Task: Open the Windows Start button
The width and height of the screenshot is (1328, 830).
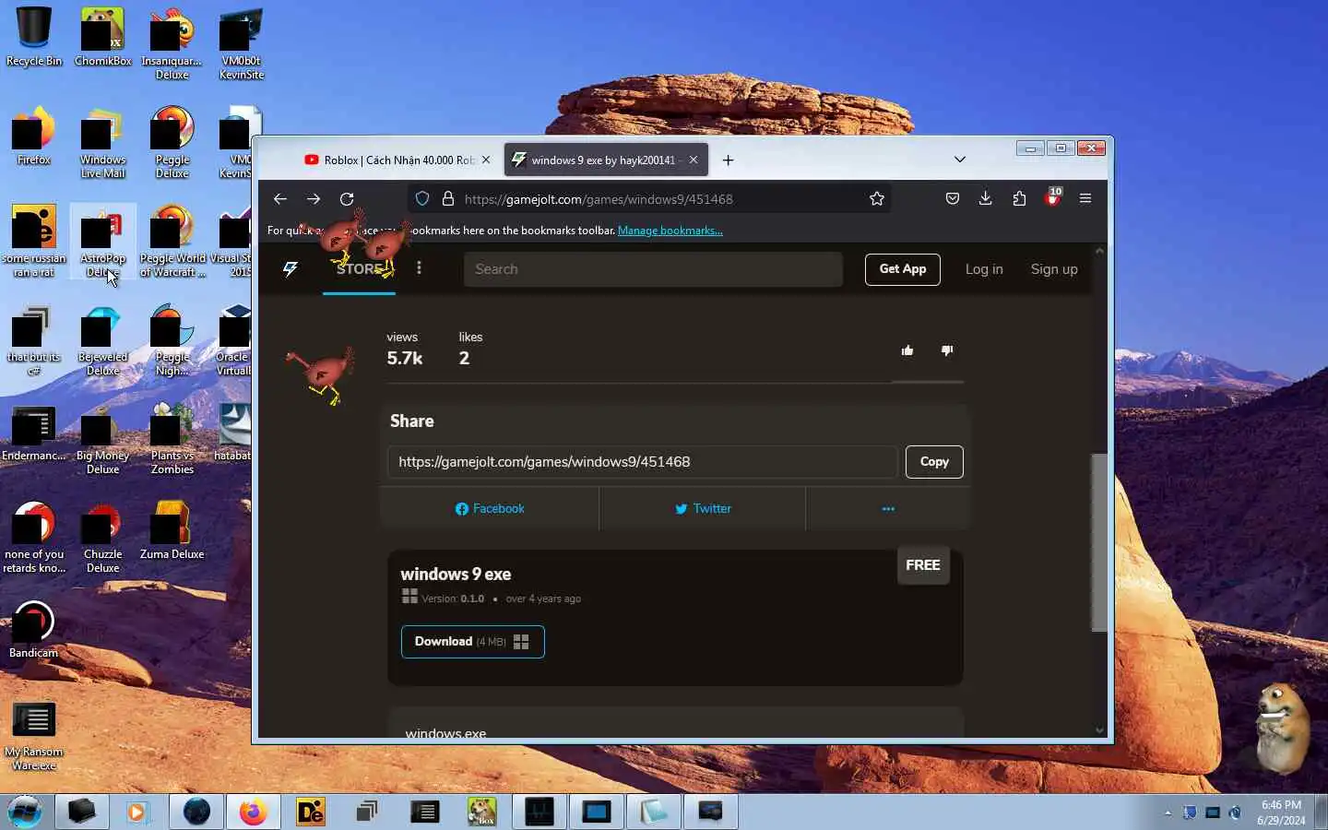Action: click(x=25, y=812)
